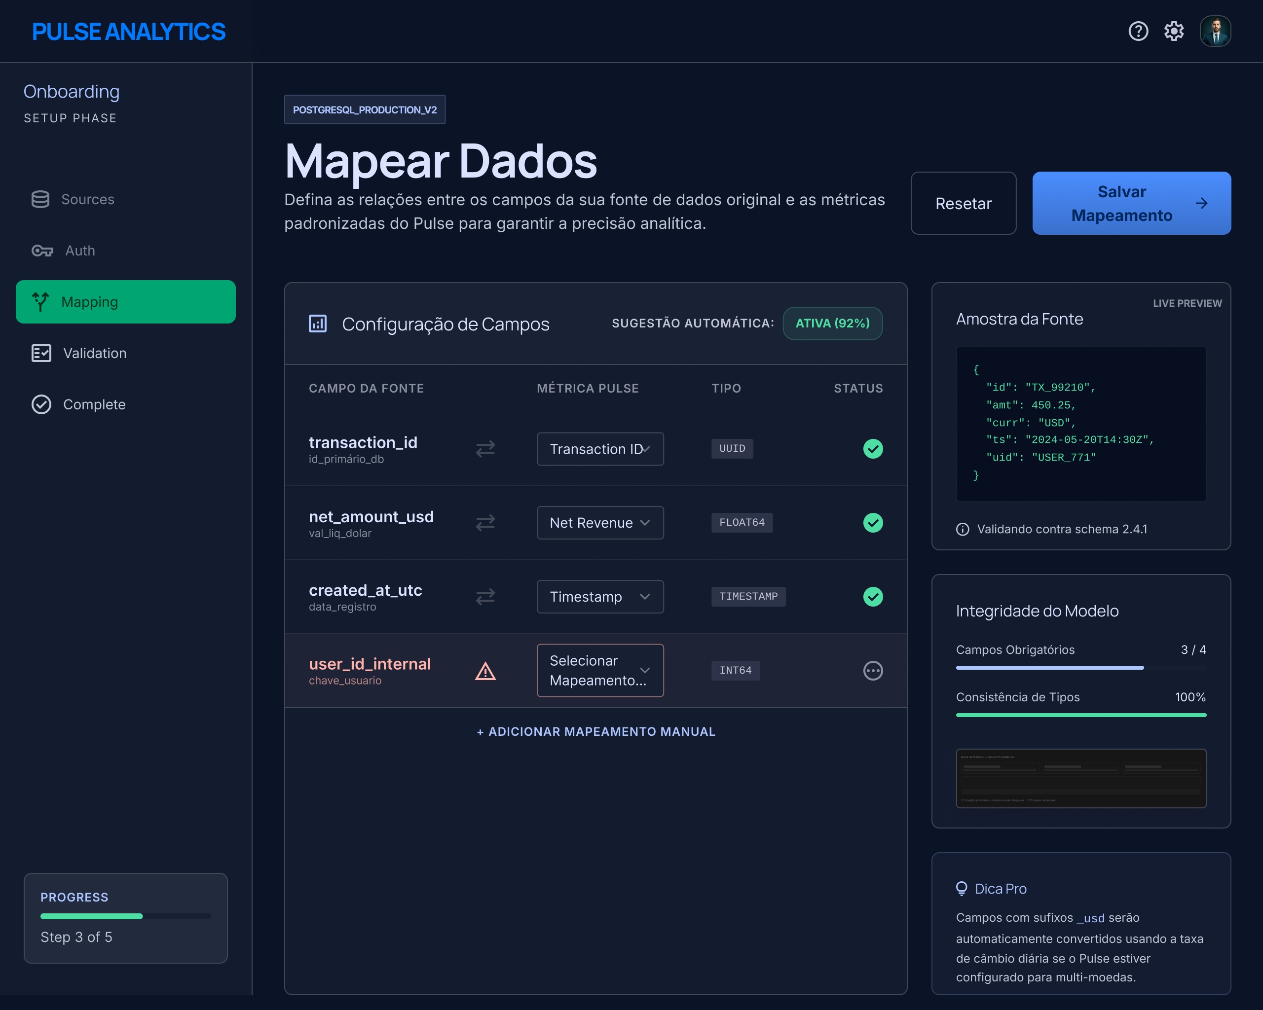Open settings gear icon

click(x=1174, y=31)
